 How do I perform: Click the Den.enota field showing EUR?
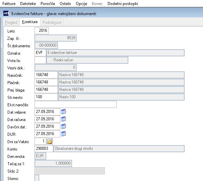pos(40,156)
